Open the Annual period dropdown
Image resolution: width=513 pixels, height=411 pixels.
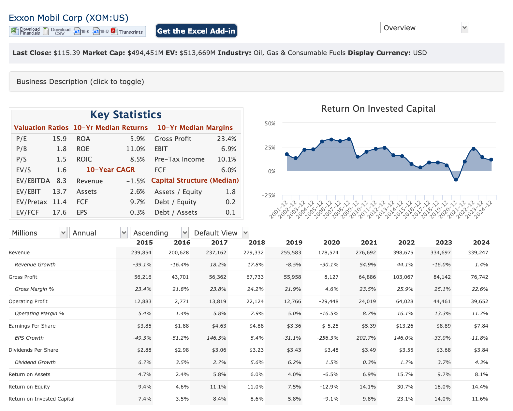98,233
